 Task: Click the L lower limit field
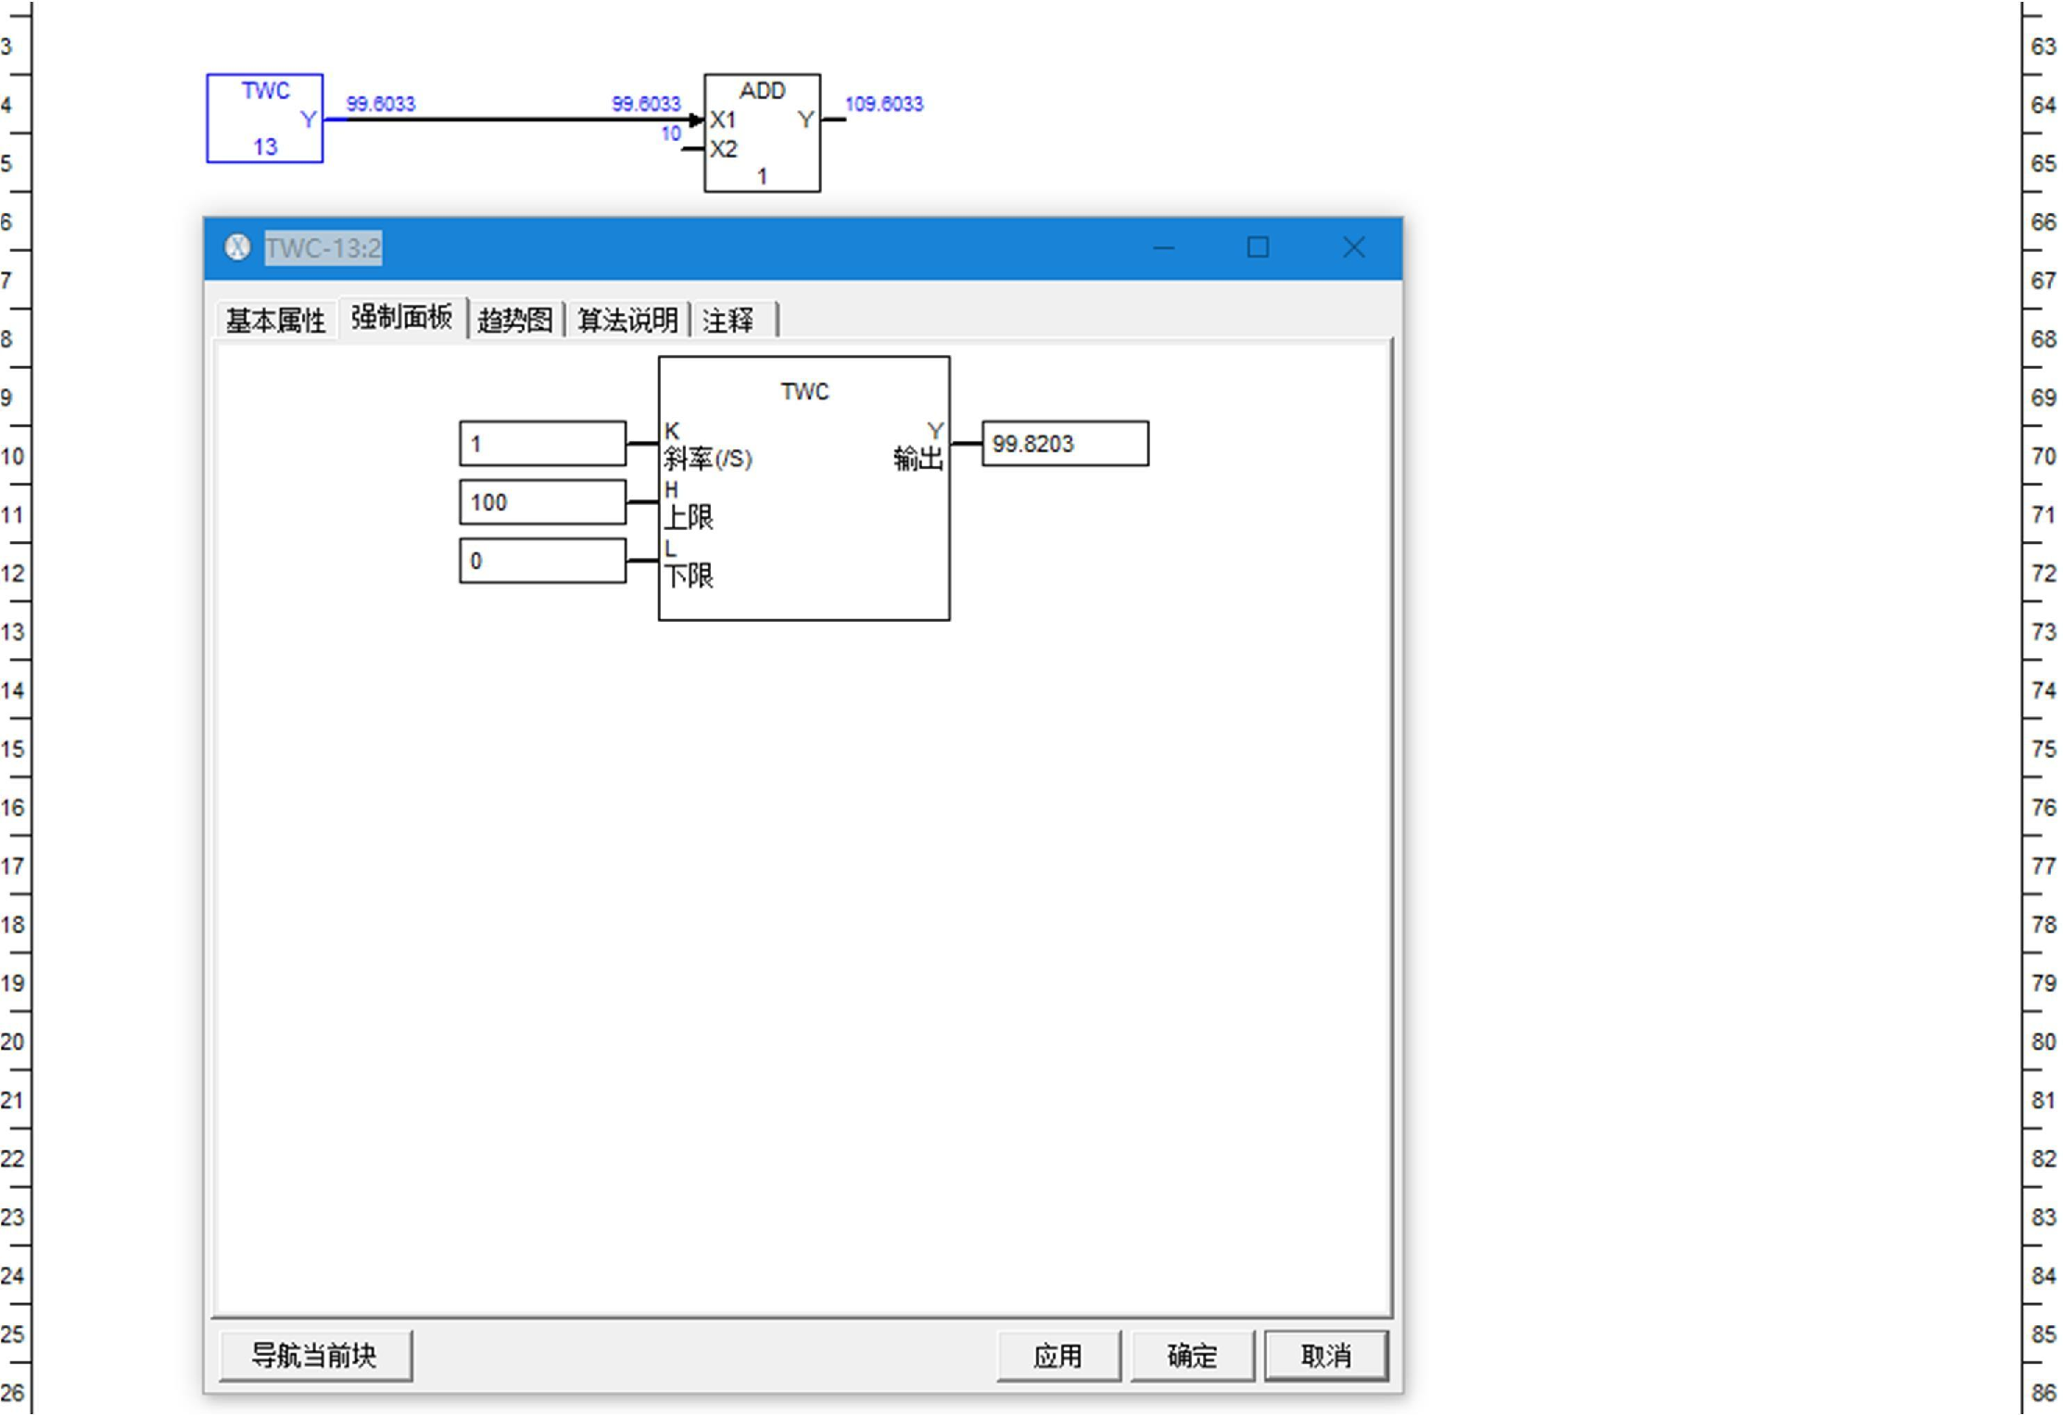pyautogui.click(x=542, y=561)
